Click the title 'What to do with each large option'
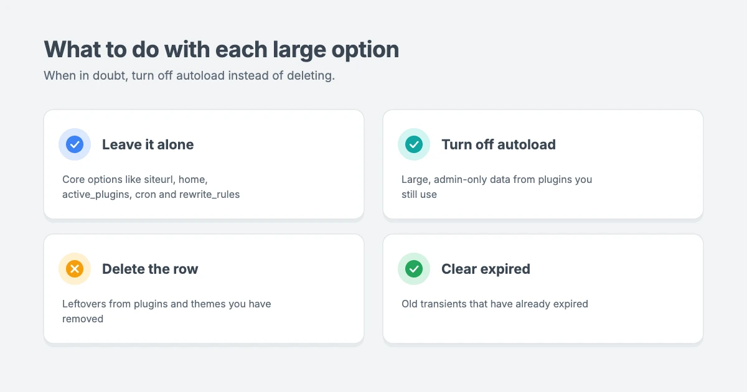Viewport: 747px width, 392px height. [222, 49]
